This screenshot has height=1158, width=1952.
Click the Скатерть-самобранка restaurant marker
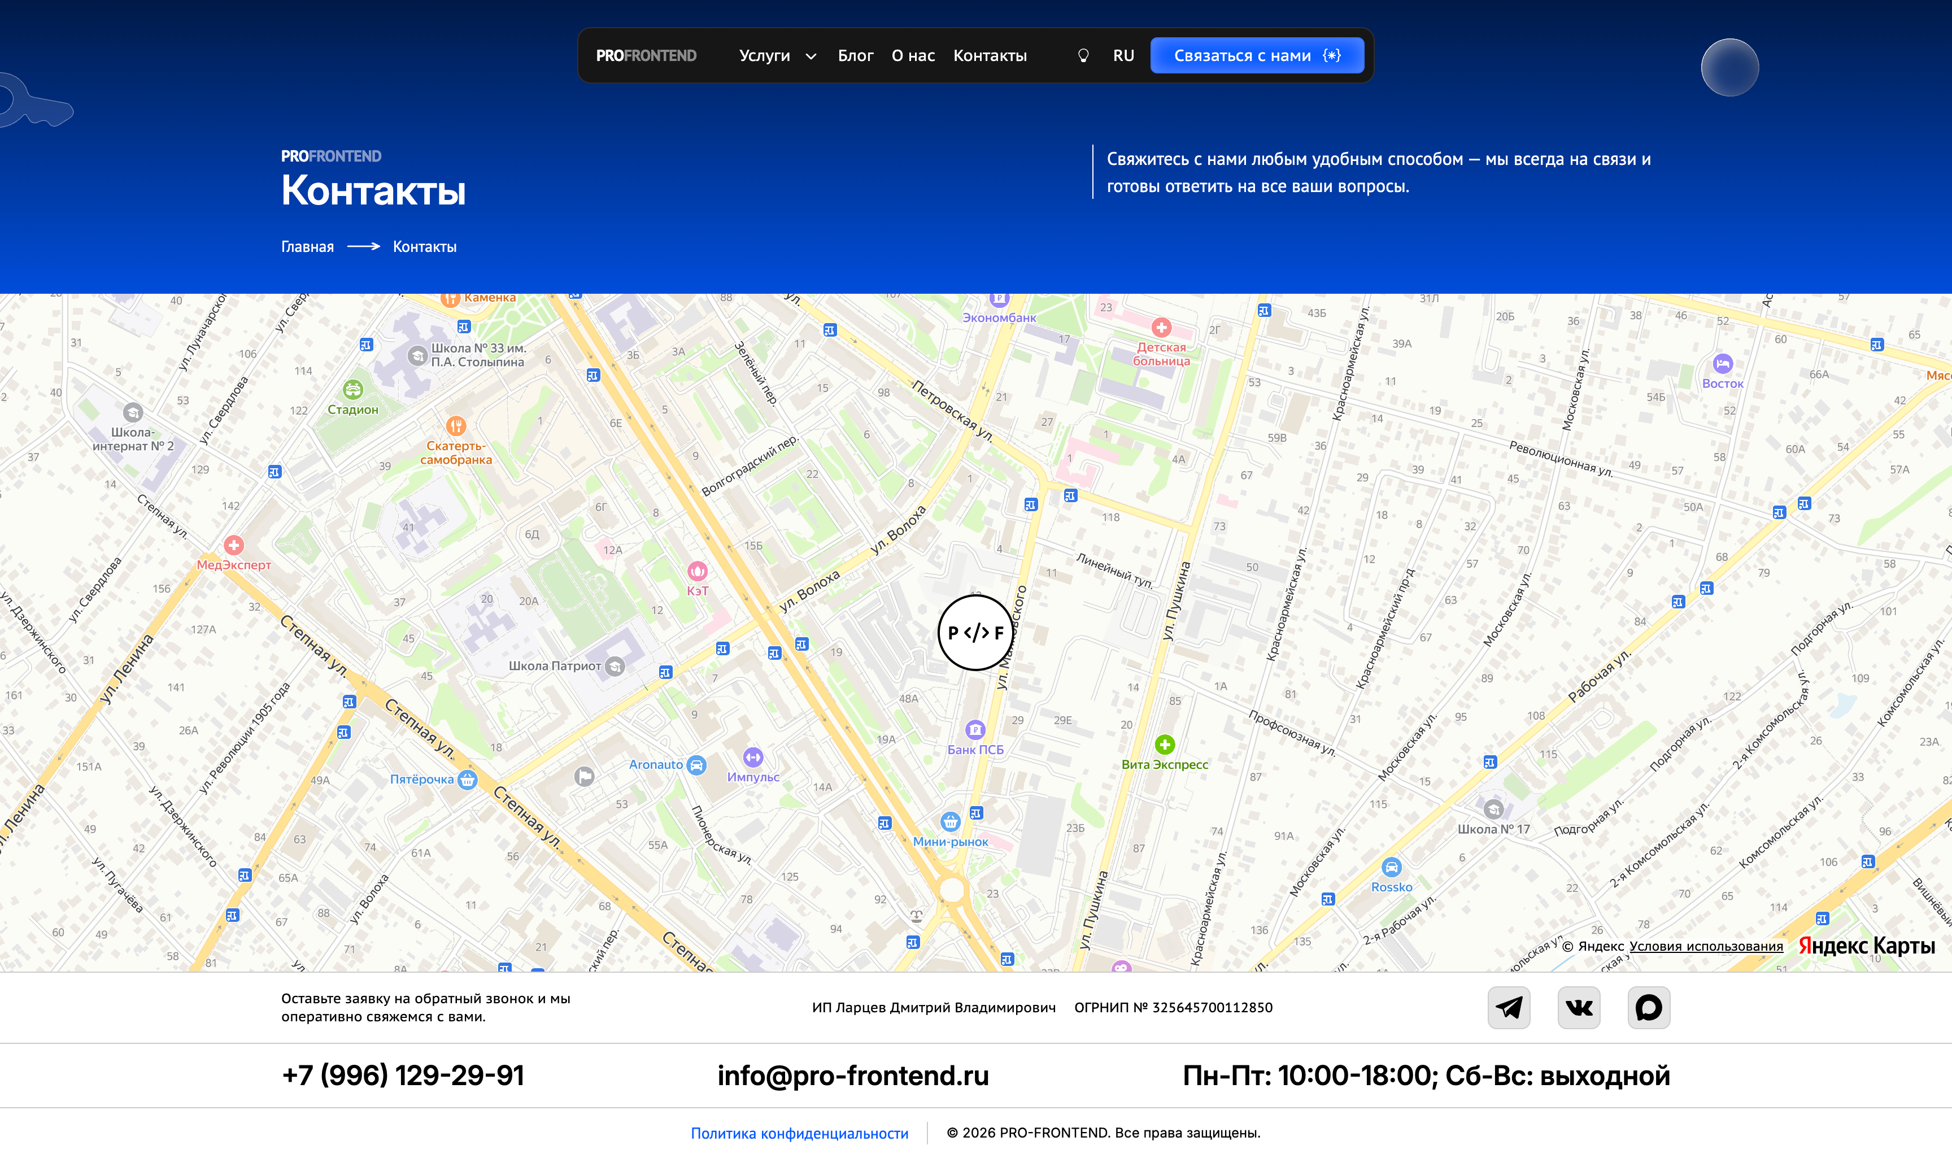(x=456, y=426)
